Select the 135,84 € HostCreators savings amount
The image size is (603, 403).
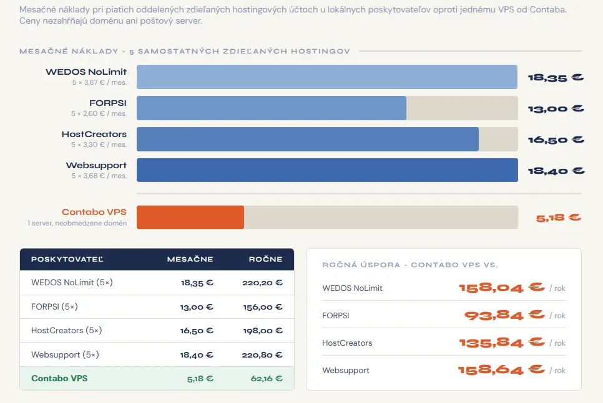point(501,343)
